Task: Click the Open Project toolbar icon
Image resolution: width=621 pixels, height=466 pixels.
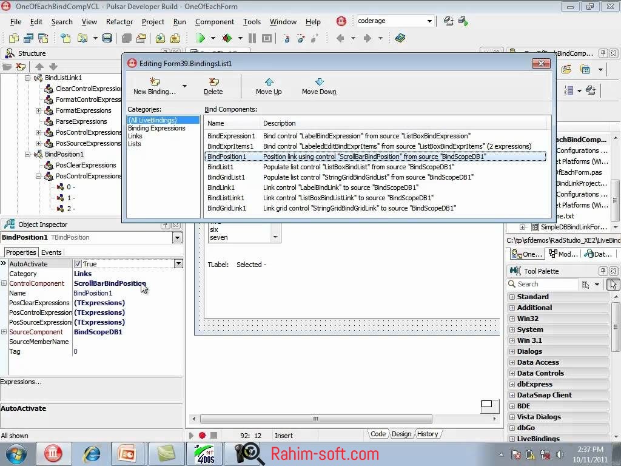Action: point(141,38)
